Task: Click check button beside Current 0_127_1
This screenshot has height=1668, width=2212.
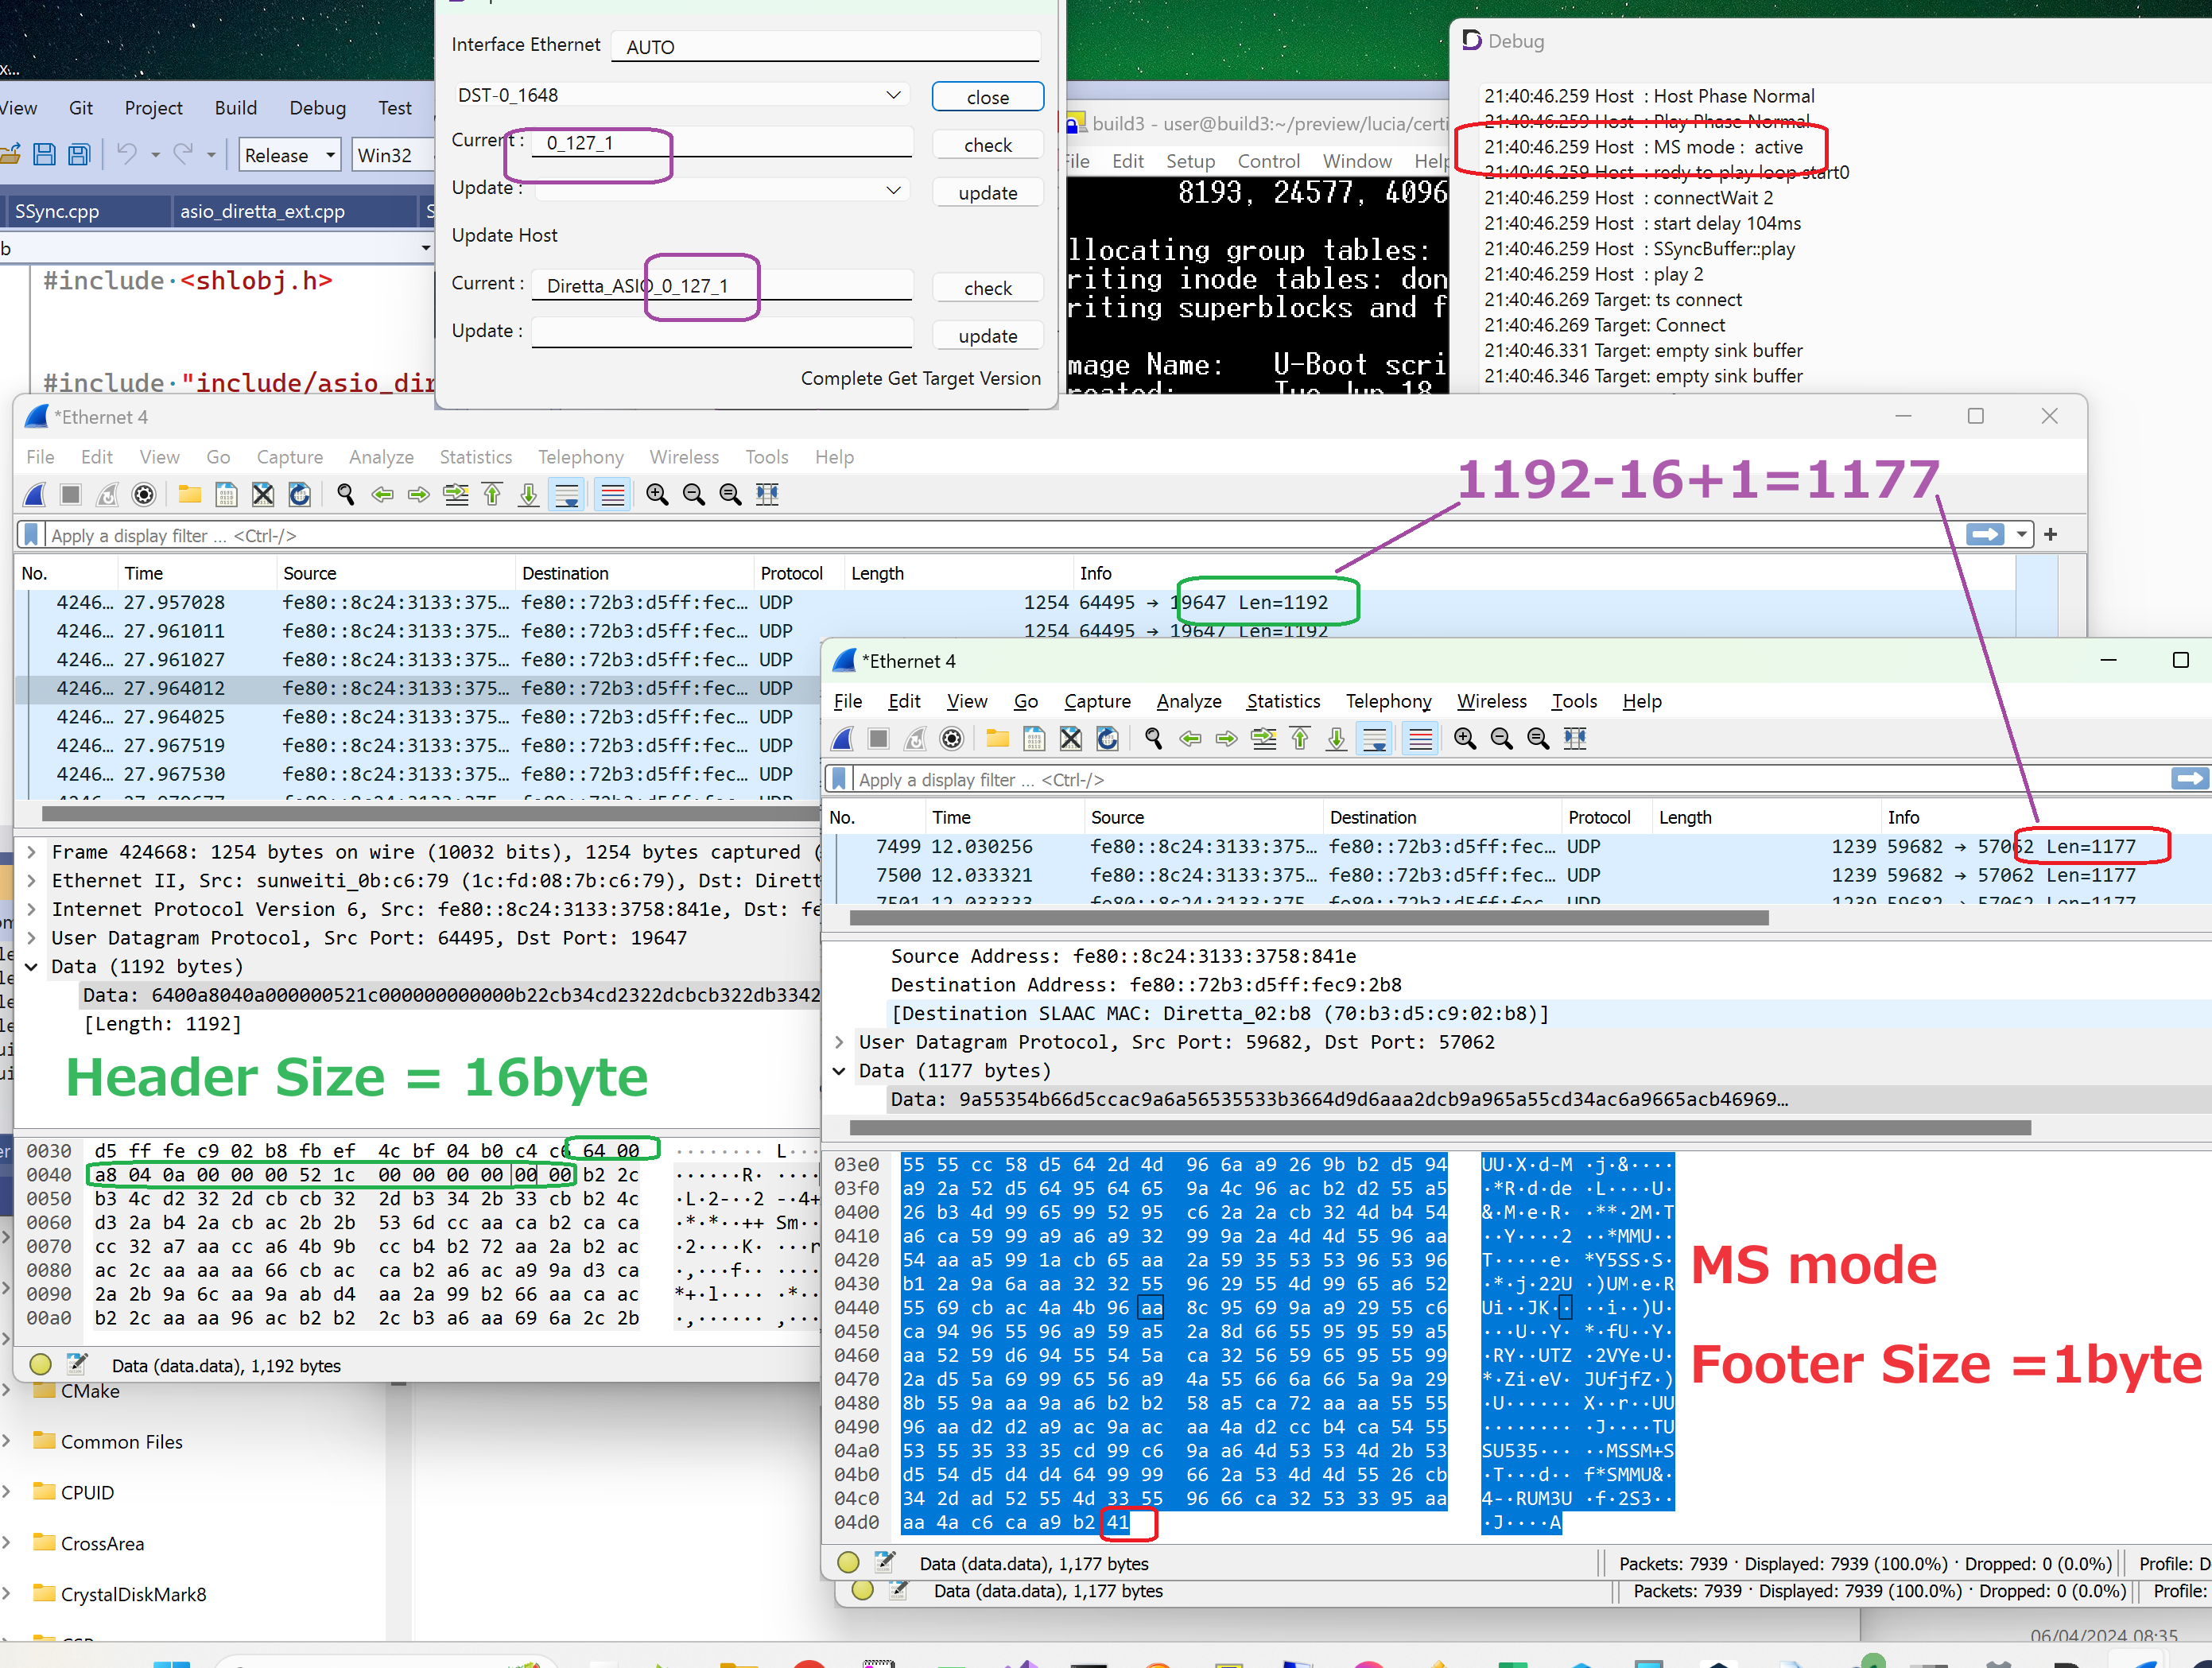Action: coord(987,145)
